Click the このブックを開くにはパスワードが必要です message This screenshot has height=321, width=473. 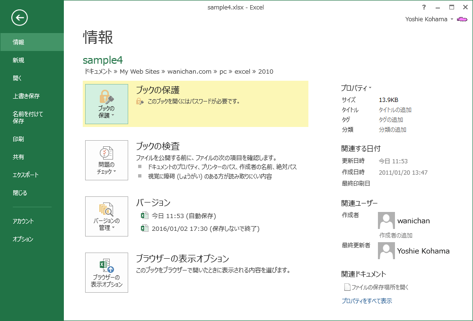[193, 101]
